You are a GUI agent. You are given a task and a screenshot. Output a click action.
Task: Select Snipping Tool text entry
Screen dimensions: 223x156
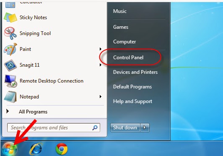pyautogui.click(x=35, y=33)
